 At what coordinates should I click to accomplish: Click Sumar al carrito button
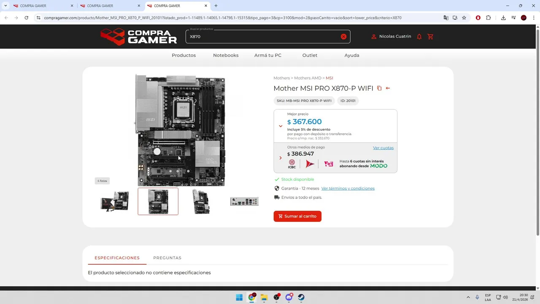(297, 216)
